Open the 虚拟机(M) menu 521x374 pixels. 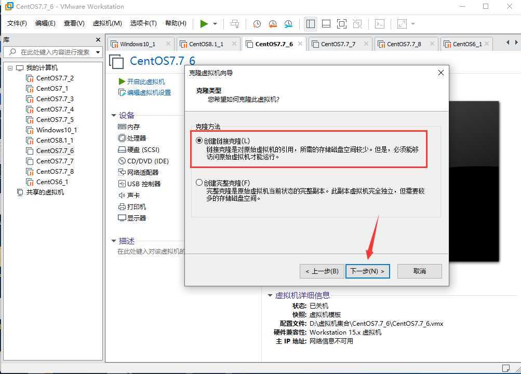coord(108,23)
